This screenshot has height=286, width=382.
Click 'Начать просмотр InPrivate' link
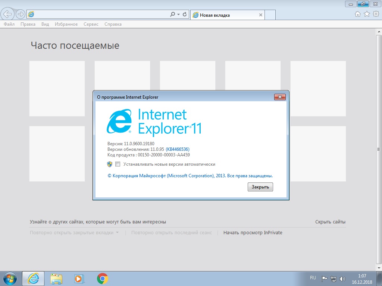[253, 232]
